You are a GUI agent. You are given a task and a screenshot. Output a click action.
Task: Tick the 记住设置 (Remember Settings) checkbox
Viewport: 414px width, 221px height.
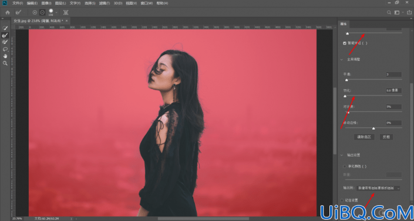tap(342, 200)
